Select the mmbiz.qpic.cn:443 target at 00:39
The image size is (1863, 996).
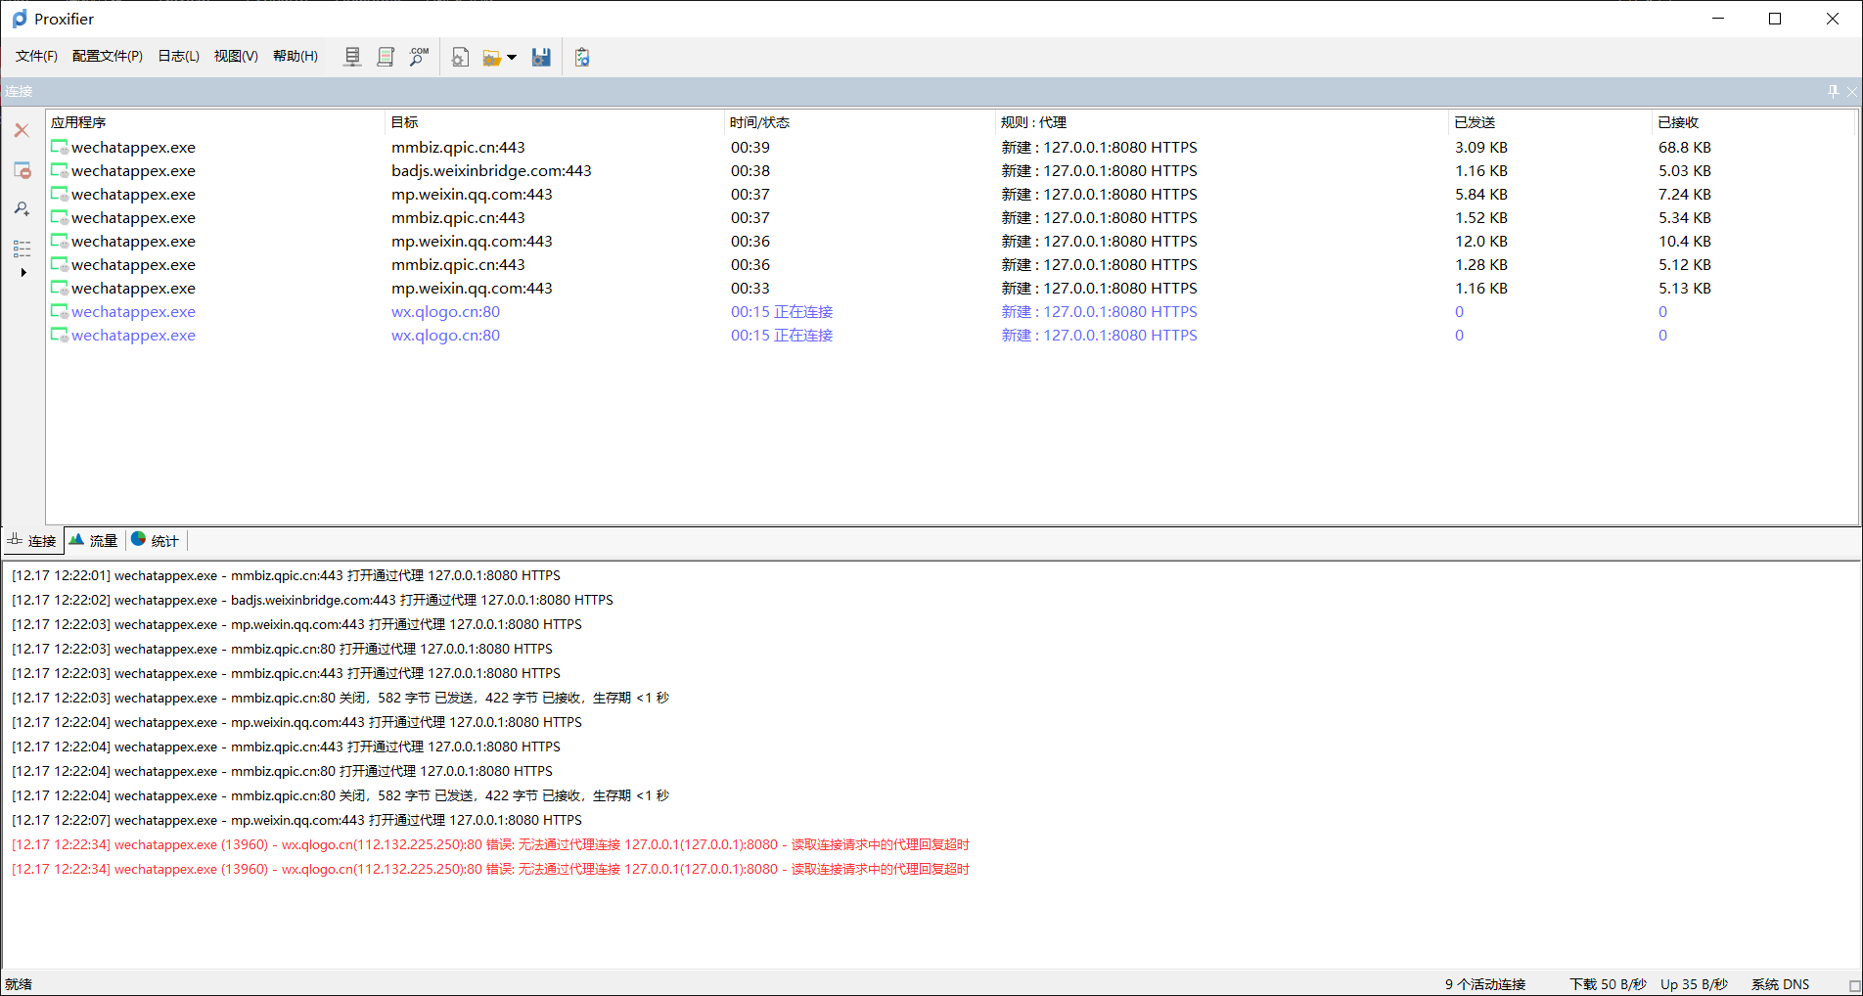458,148
